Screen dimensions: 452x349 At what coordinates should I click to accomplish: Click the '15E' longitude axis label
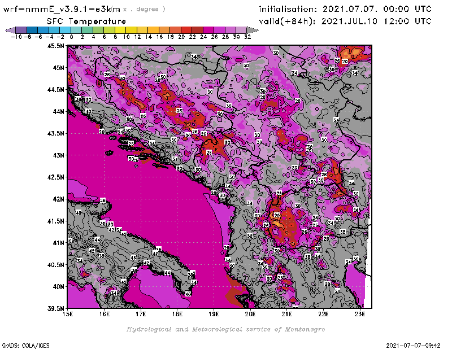pyautogui.click(x=68, y=314)
